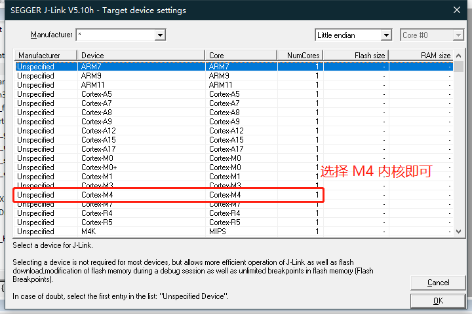Click the Core column header

(x=241, y=56)
